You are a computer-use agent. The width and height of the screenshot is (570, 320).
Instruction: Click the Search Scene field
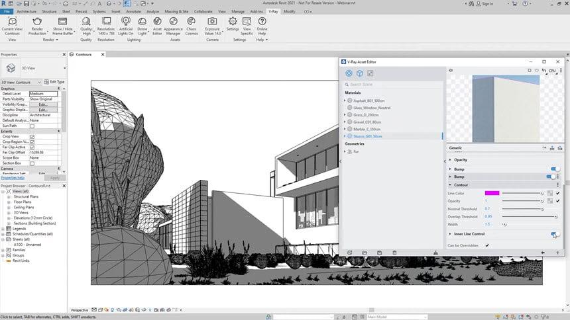pos(392,84)
